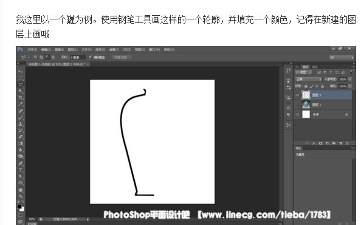Open the layer filter type dropdown

click(x=304, y=72)
